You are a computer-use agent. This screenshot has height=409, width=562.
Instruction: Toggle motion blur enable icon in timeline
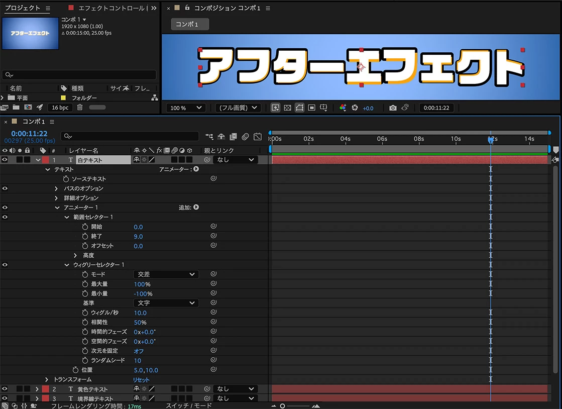(x=246, y=137)
